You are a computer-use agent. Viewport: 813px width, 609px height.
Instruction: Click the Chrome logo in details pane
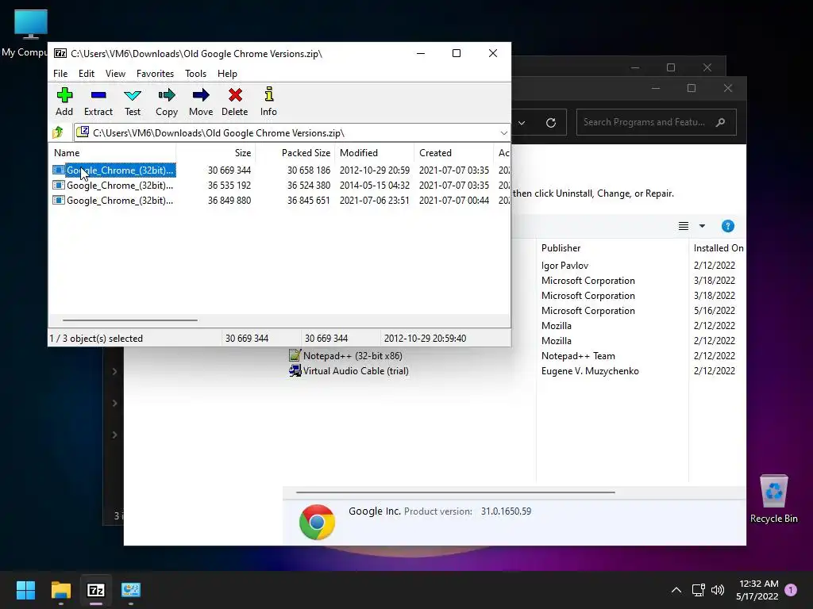[x=317, y=522]
